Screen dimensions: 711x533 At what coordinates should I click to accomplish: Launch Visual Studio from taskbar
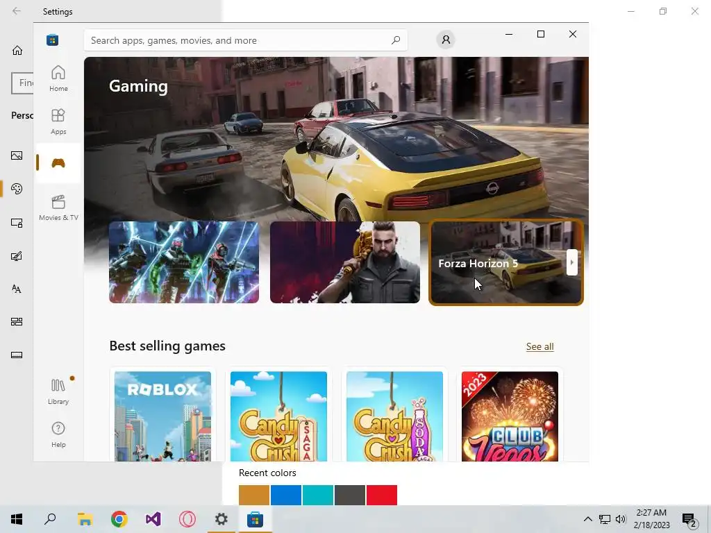(x=153, y=519)
